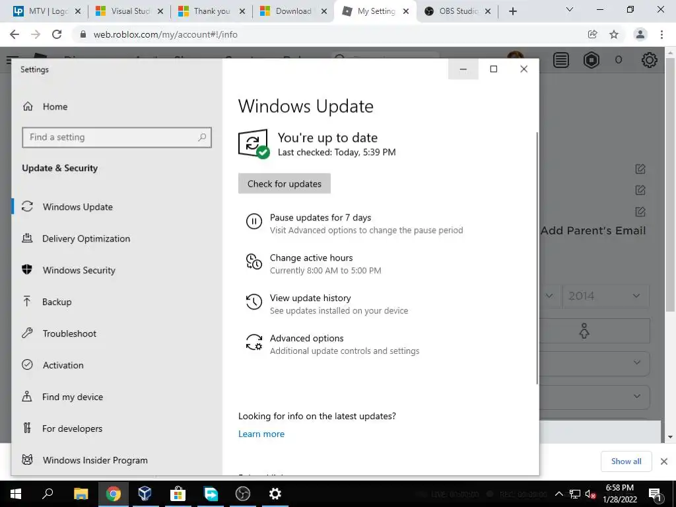
Task: Switch to Visual Studio browser tab
Action: coord(130,11)
